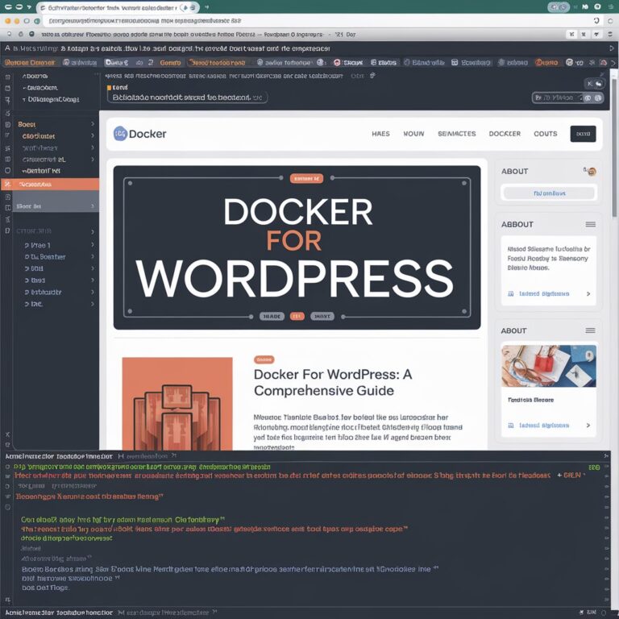Screen dimensions: 619x619
Task: Focus the browser address bar
Action: pyautogui.click(x=316, y=21)
